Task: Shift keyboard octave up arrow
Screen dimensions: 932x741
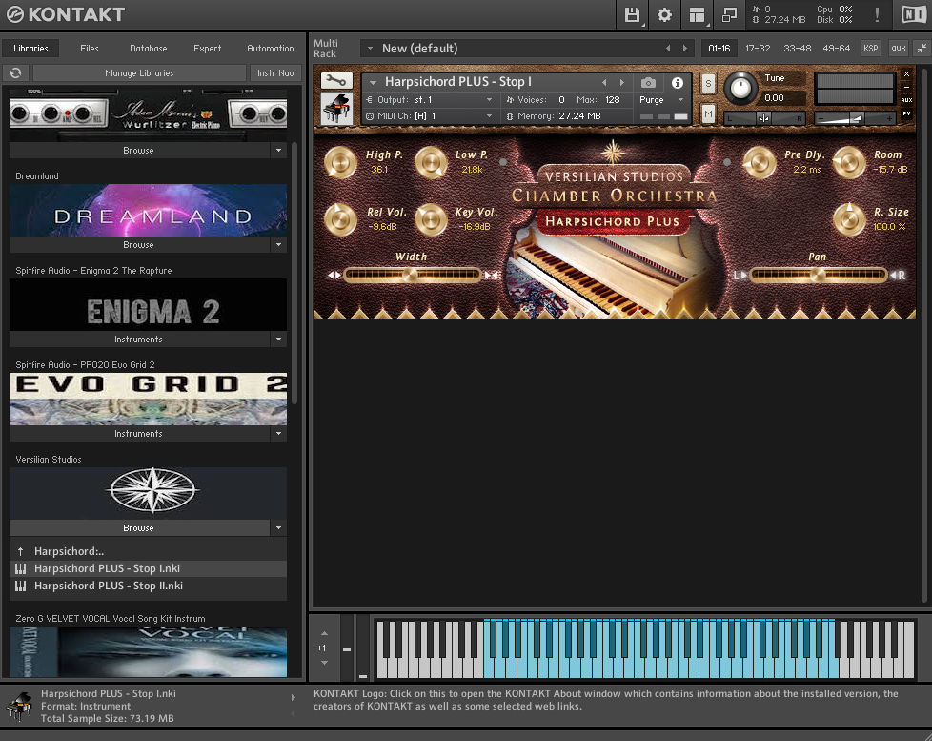Action: (x=324, y=633)
